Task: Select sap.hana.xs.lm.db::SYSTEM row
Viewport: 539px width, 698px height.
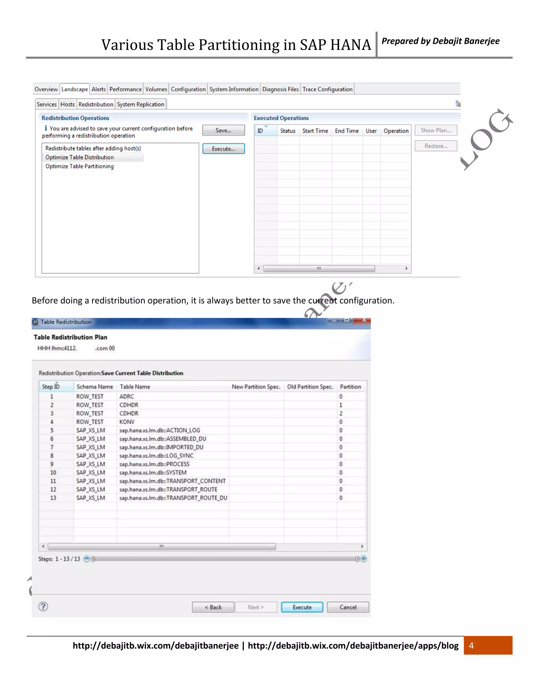Action: tap(202, 472)
